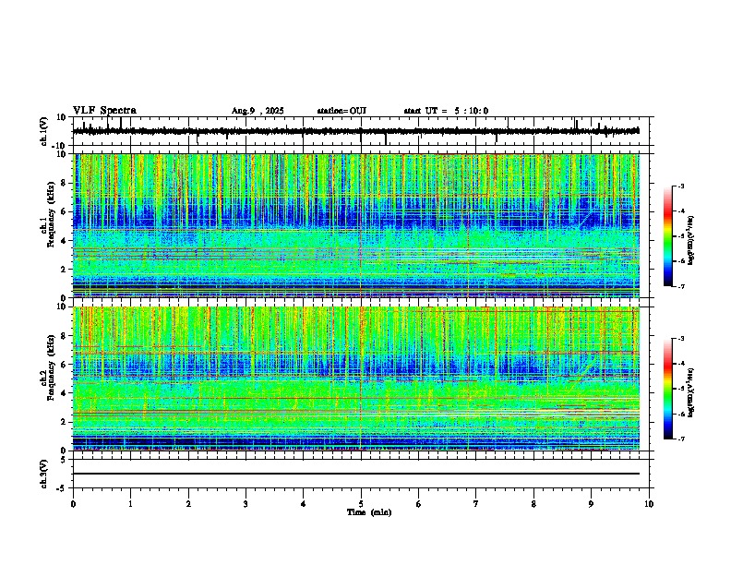Click the "-3" label on ch.2 color bar

(681, 339)
